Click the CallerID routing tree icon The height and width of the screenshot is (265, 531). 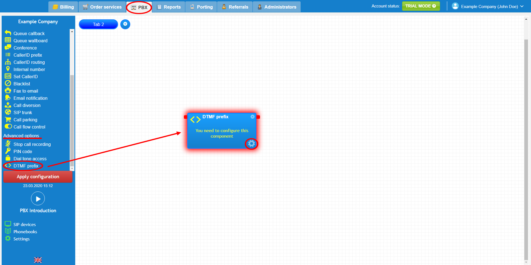click(x=8, y=62)
